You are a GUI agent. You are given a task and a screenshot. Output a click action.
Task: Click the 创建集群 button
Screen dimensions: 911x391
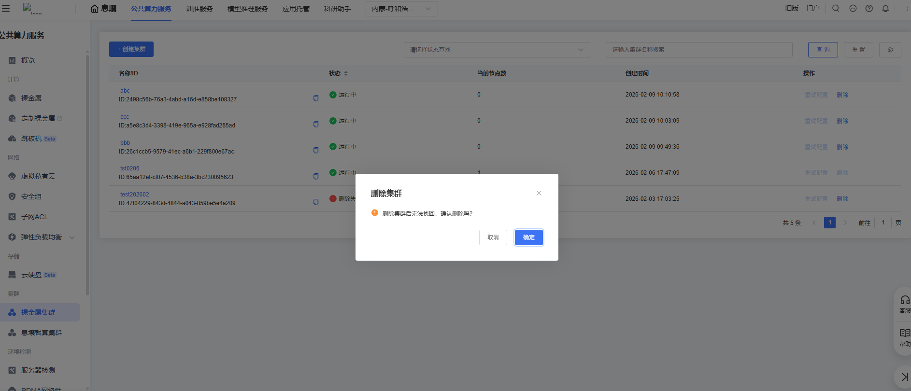tap(131, 49)
